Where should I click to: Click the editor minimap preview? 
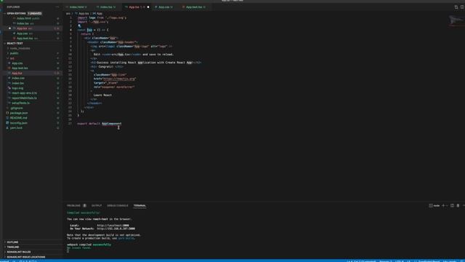click(x=456, y=21)
